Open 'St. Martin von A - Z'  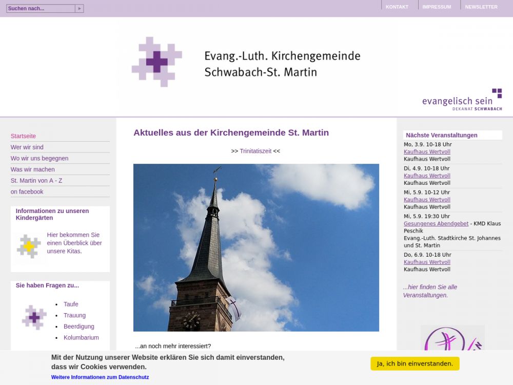36,181
